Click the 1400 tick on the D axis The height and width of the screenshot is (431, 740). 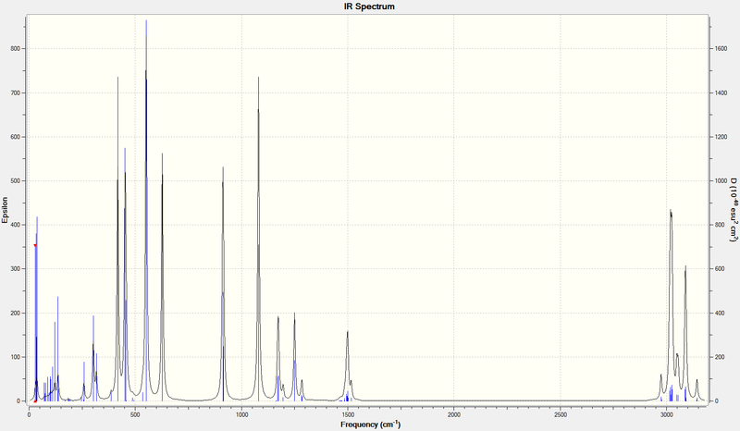coord(721,93)
